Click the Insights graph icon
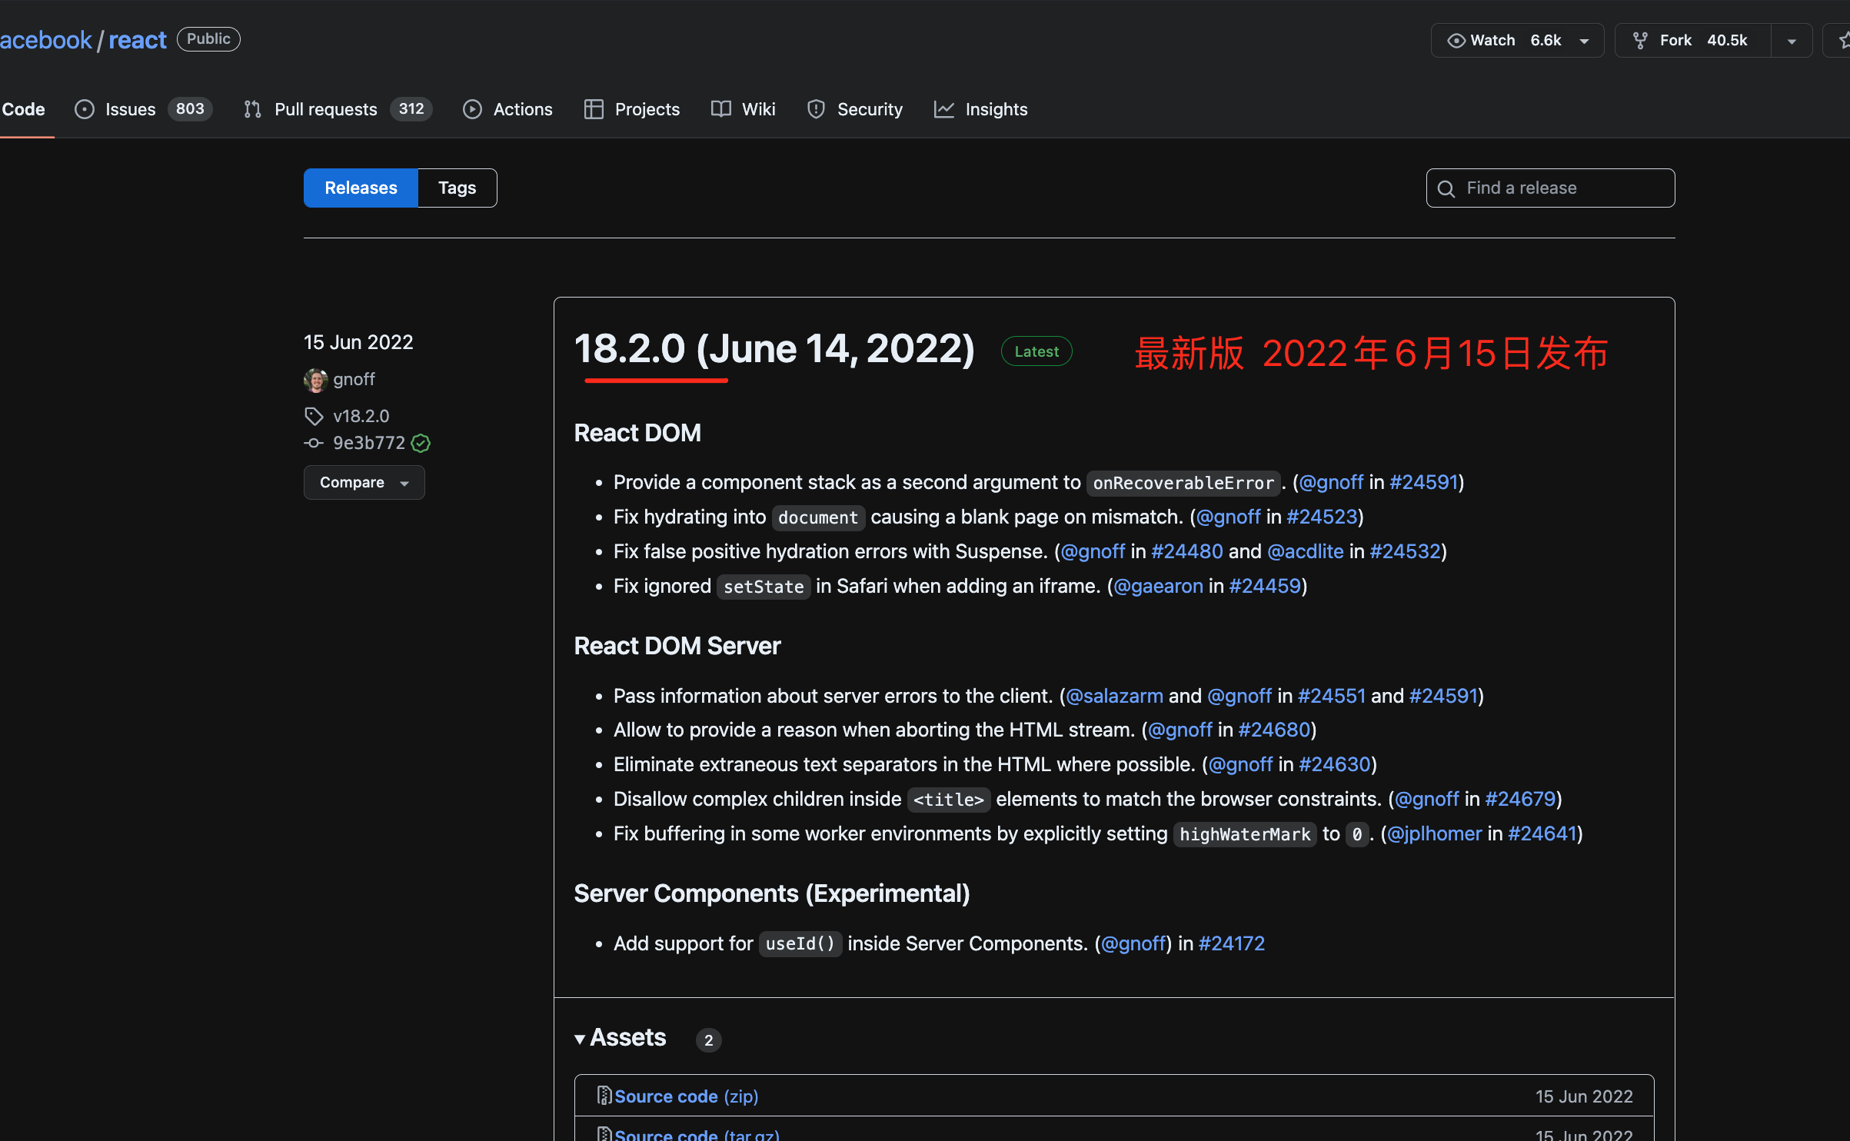Image resolution: width=1850 pixels, height=1141 pixels. [x=943, y=109]
